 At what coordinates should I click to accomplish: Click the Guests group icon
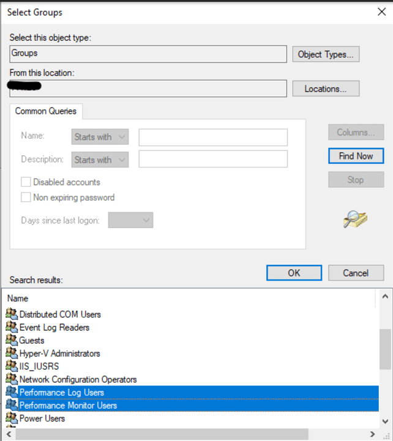12,340
